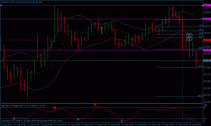Click the 85.325 price axis value
Viewport: 211px width, 126px height.
207,74
